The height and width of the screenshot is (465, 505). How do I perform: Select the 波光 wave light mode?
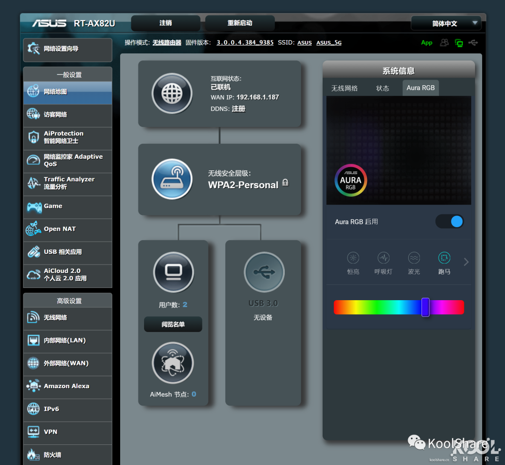(x=414, y=263)
